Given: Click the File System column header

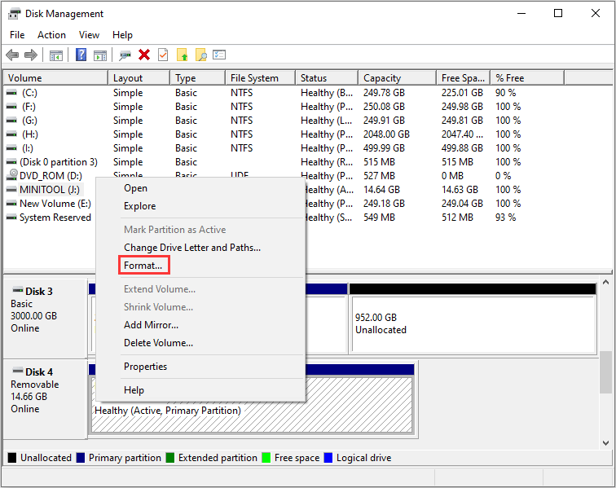Looking at the screenshot, I should [254, 78].
